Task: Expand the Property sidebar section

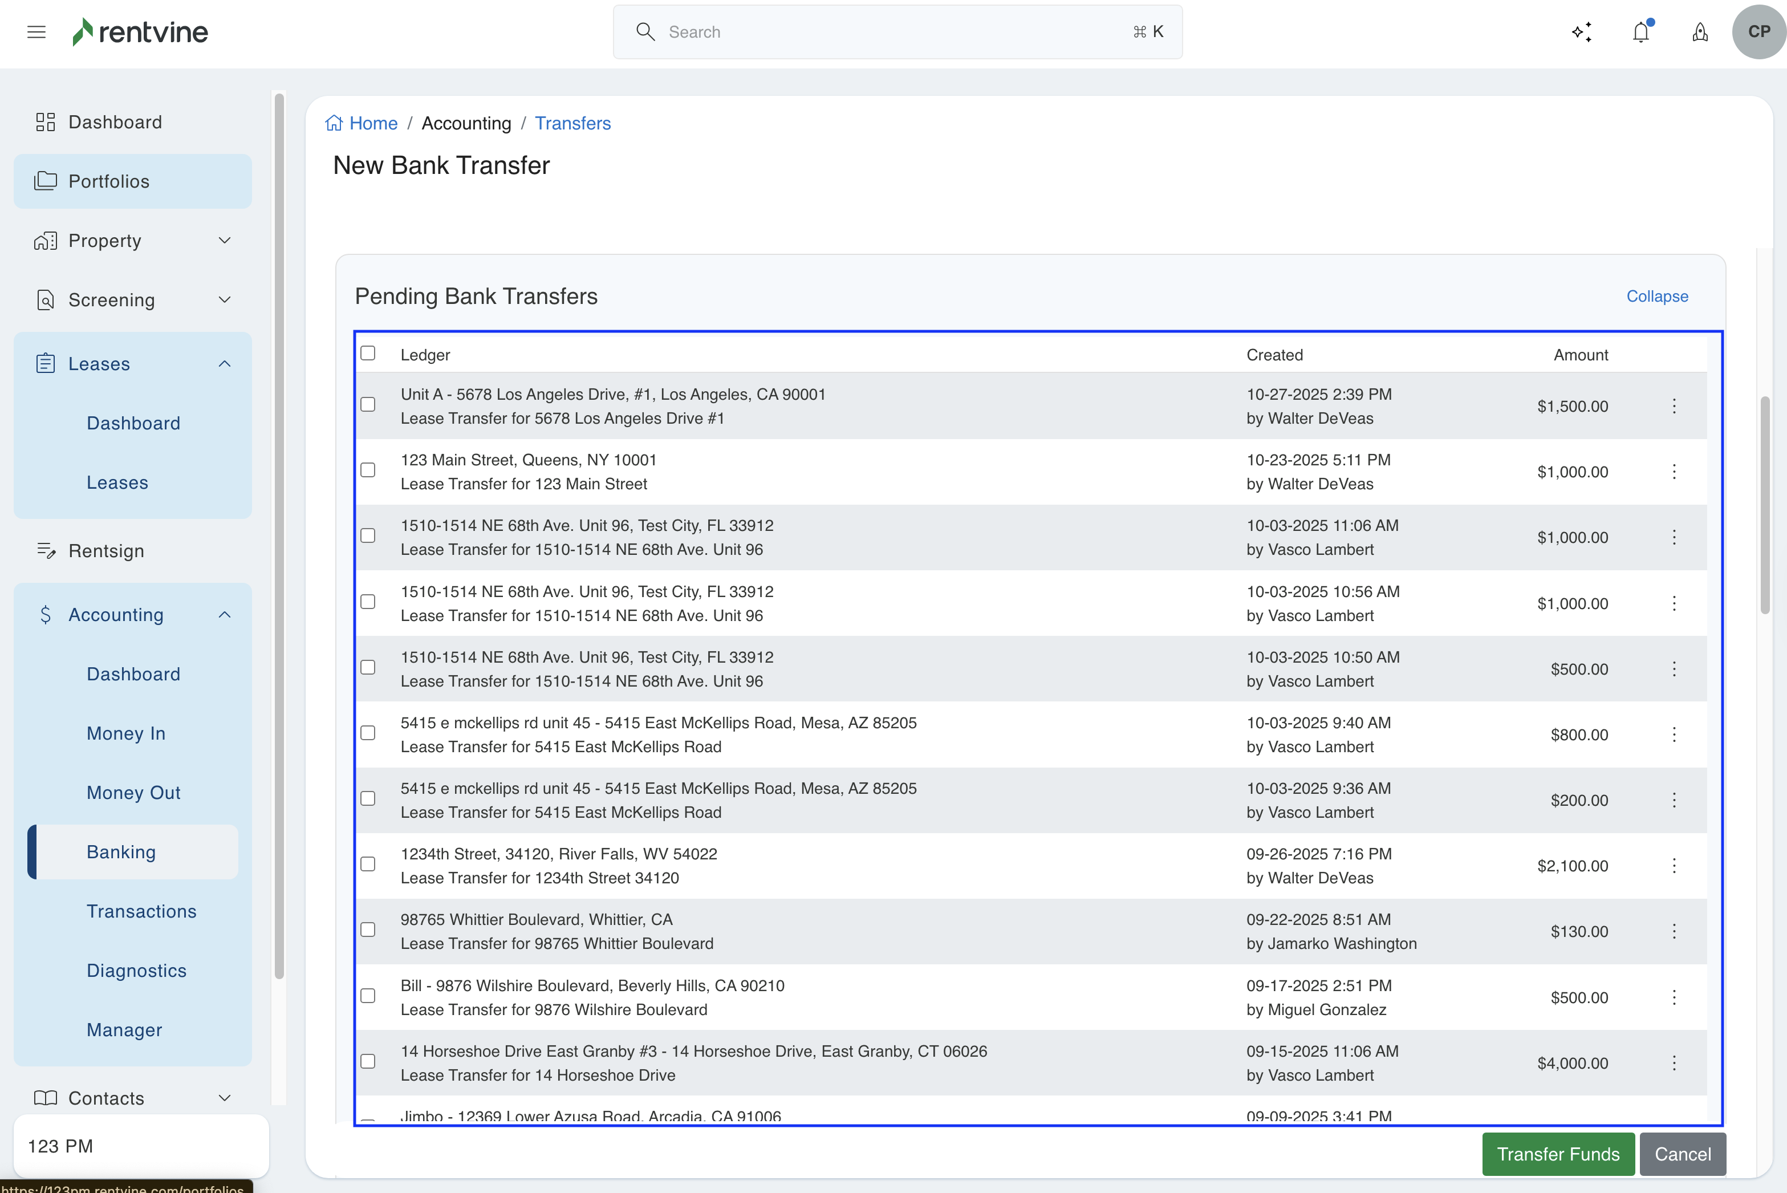Action: coord(224,241)
